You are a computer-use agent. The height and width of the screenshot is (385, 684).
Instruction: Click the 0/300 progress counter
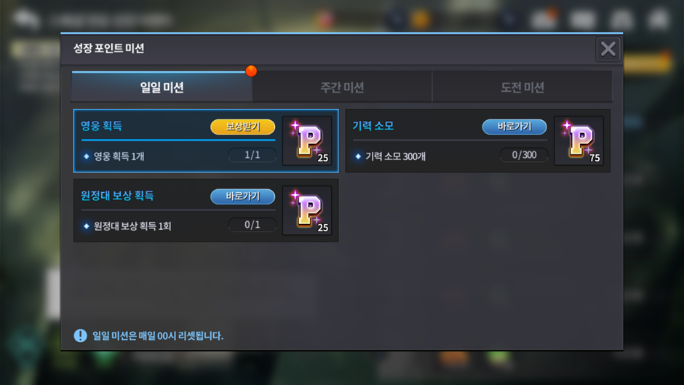pyautogui.click(x=524, y=155)
